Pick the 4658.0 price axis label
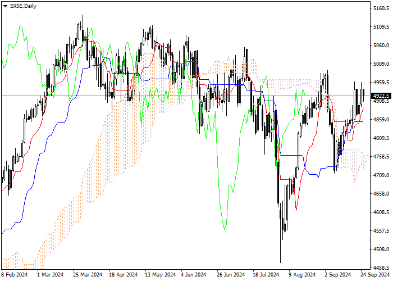Viewport: 393px width, 281px height. 381,194
